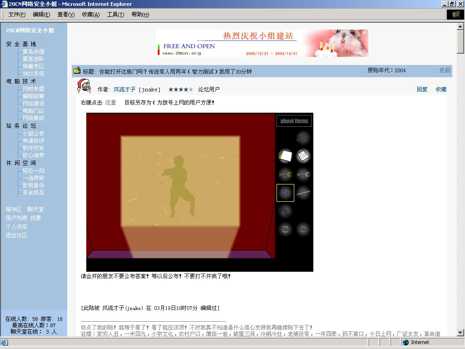Click the Internet zone globe in status bar
This screenshot has width=465, height=349.
tap(406, 342)
